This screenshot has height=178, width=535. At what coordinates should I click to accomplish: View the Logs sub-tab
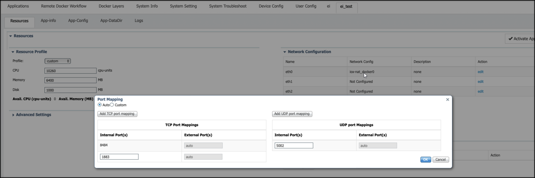(x=139, y=21)
